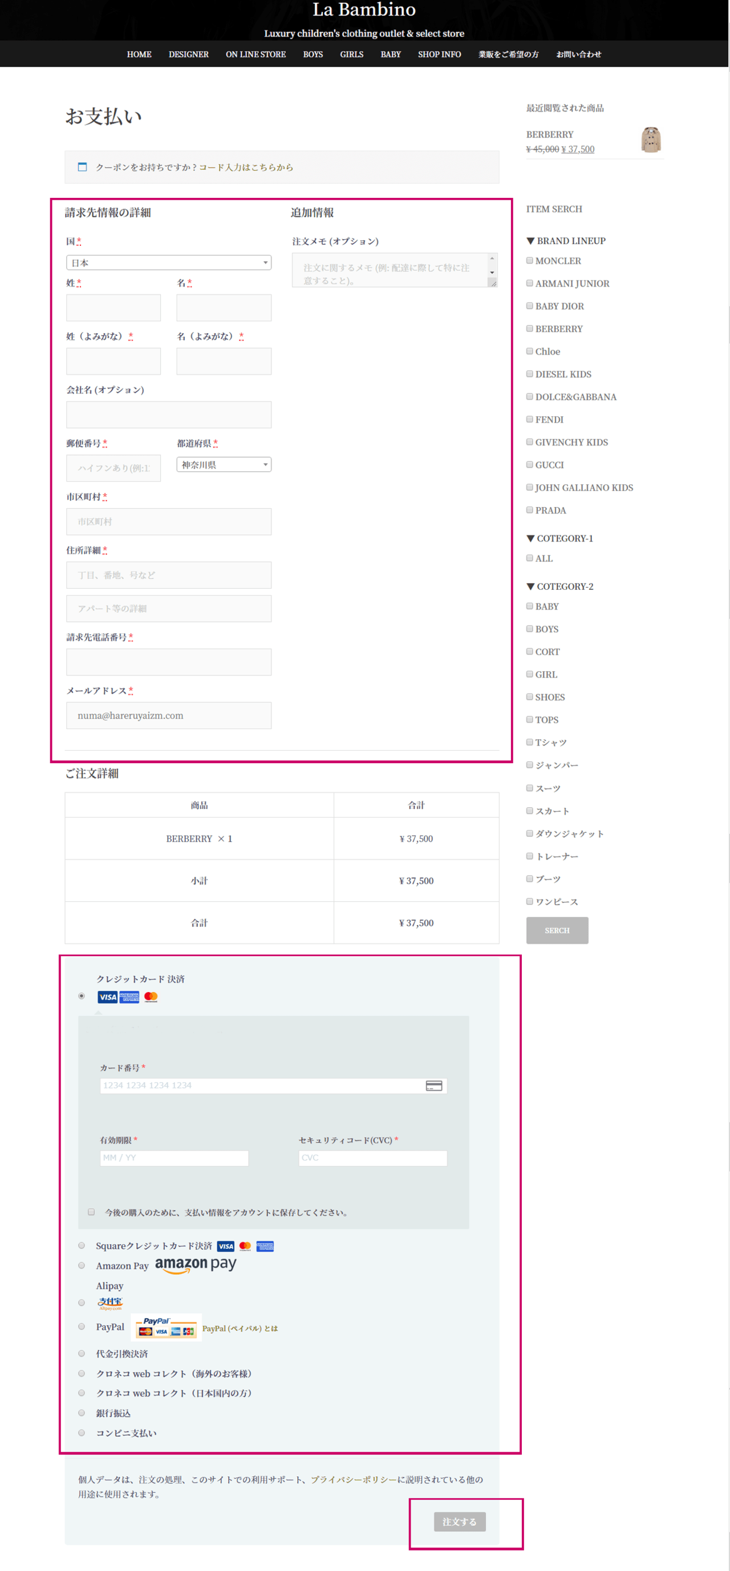Click the order notes scrollbar
This screenshot has width=730, height=1571.
(x=492, y=266)
